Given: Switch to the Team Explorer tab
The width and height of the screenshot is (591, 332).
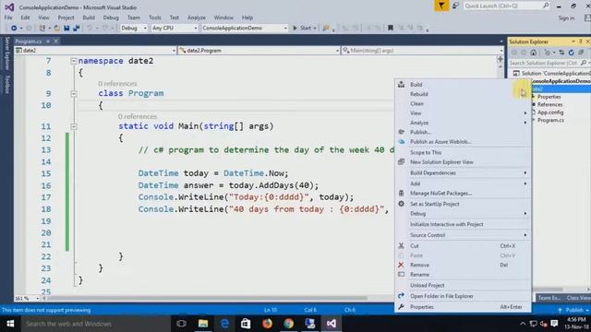Looking at the screenshot, I should [x=549, y=298].
